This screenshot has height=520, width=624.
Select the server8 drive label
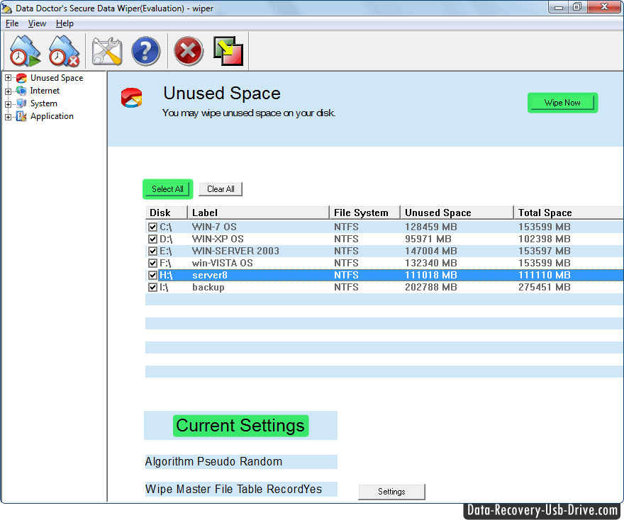[x=210, y=275]
